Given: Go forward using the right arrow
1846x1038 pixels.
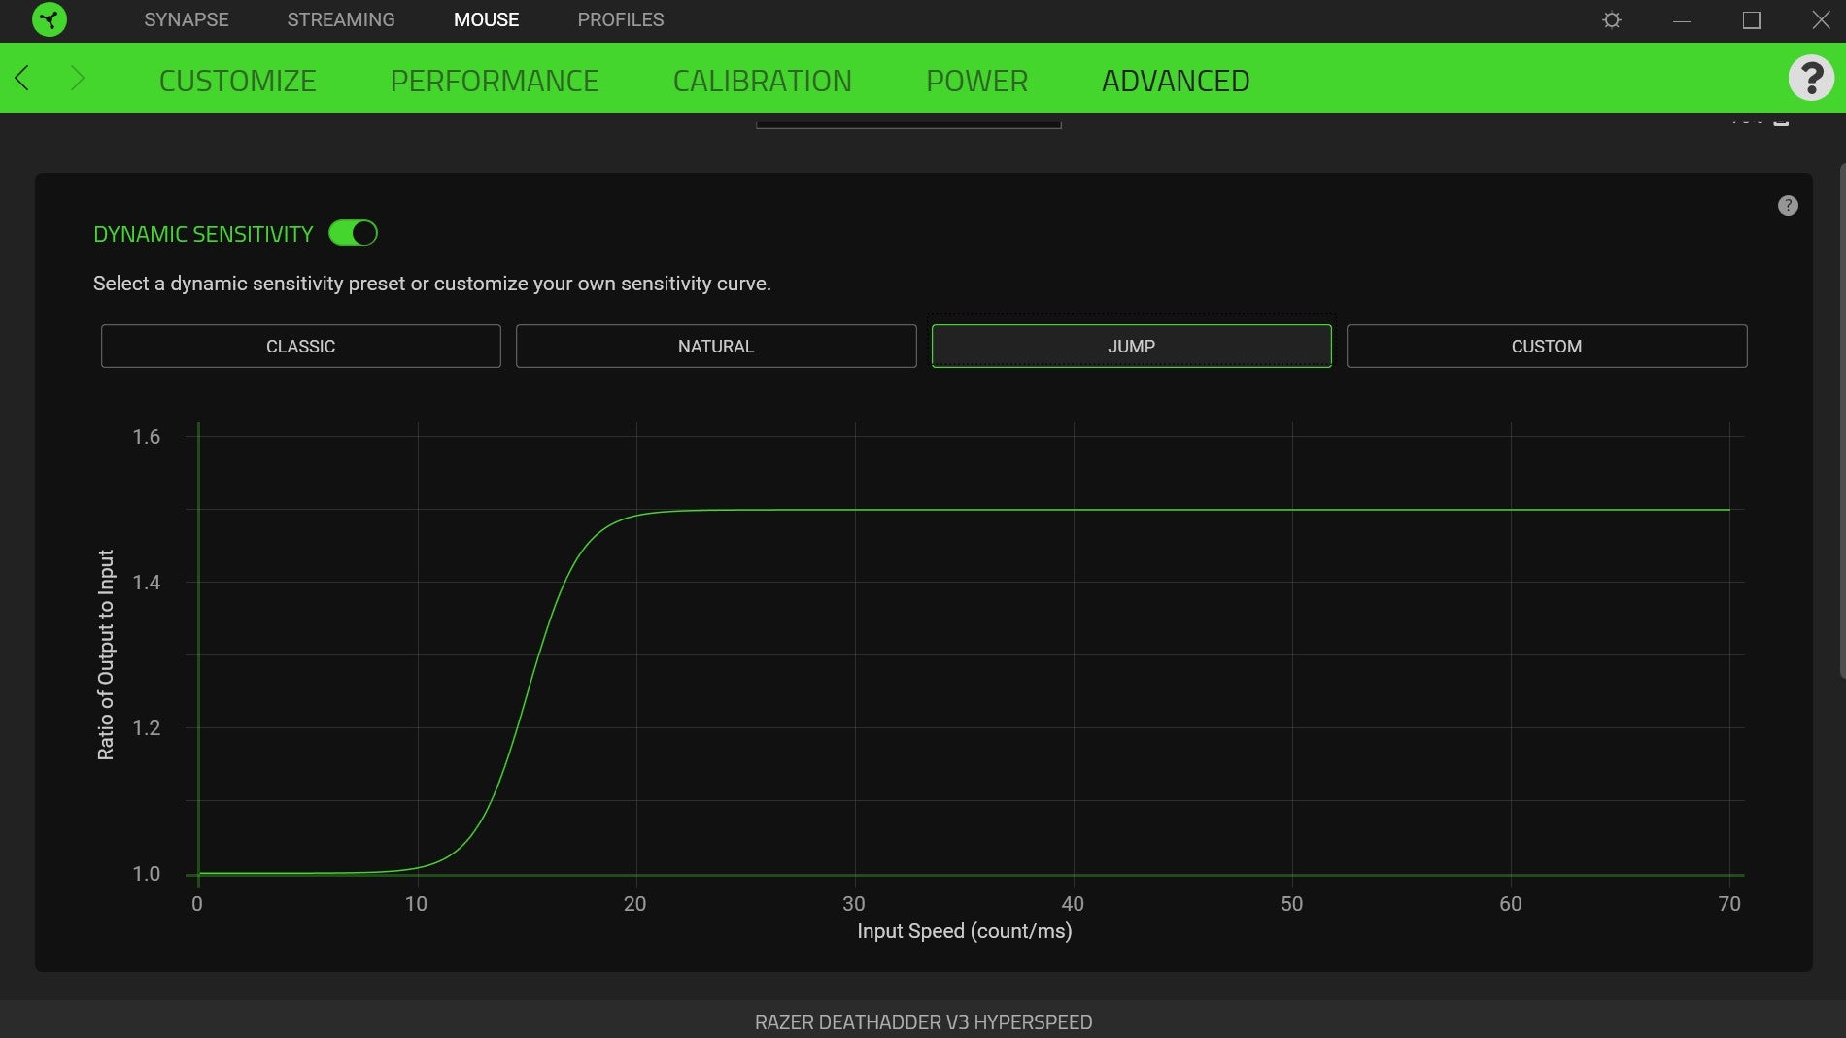Looking at the screenshot, I should click(78, 78).
